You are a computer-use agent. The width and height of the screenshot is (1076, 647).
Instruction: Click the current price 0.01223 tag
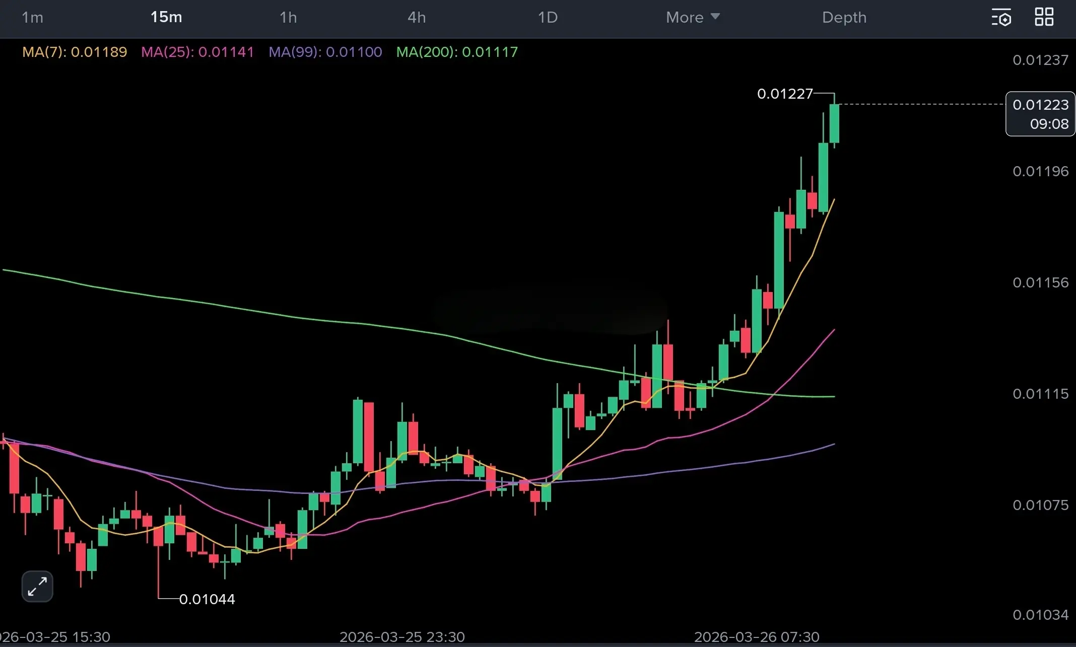tap(1040, 114)
